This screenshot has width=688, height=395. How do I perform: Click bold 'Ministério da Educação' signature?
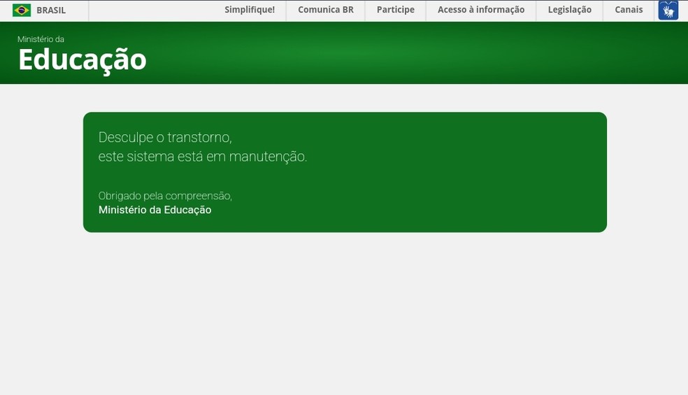click(x=155, y=210)
